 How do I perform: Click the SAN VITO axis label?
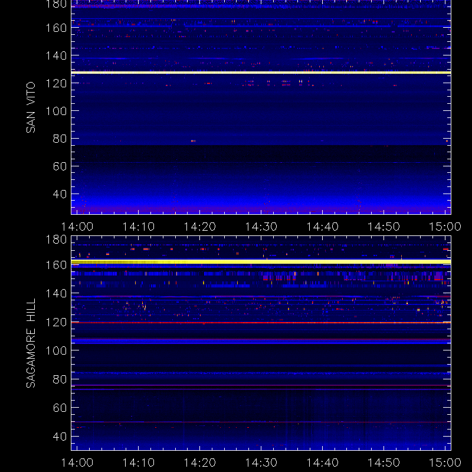(31, 107)
